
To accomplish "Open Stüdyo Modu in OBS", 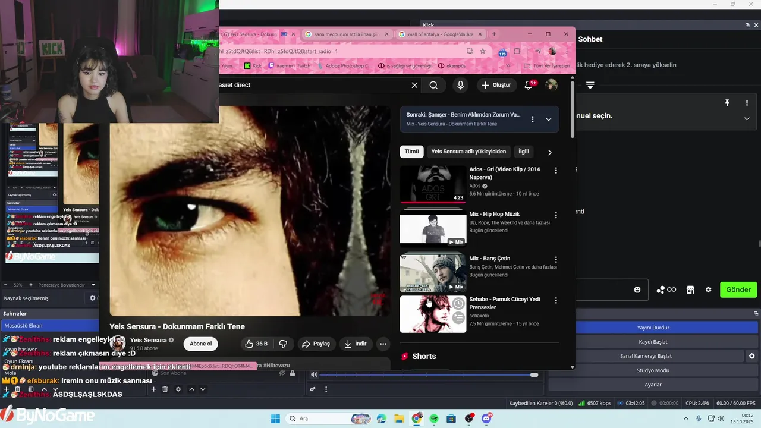I will [653, 370].
